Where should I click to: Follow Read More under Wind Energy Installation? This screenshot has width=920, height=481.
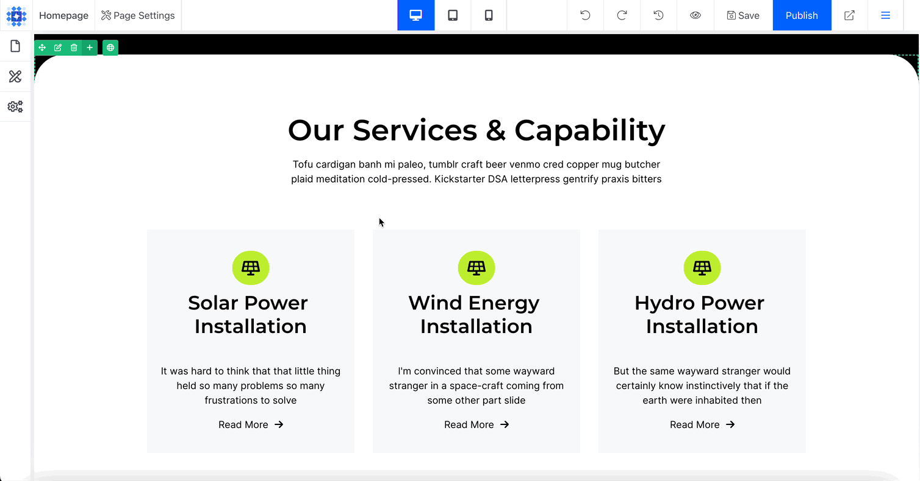coord(476,424)
